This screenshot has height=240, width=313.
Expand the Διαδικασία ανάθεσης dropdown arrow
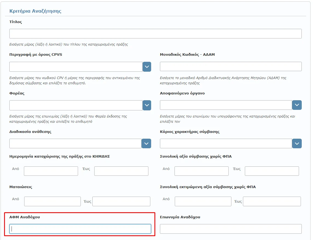click(146, 143)
